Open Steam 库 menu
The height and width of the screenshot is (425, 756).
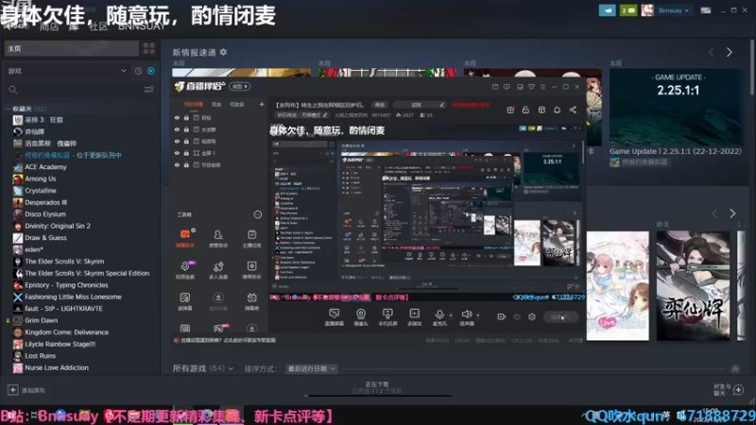coord(74,26)
